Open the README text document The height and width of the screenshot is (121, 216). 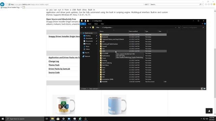[x=105, y=82]
